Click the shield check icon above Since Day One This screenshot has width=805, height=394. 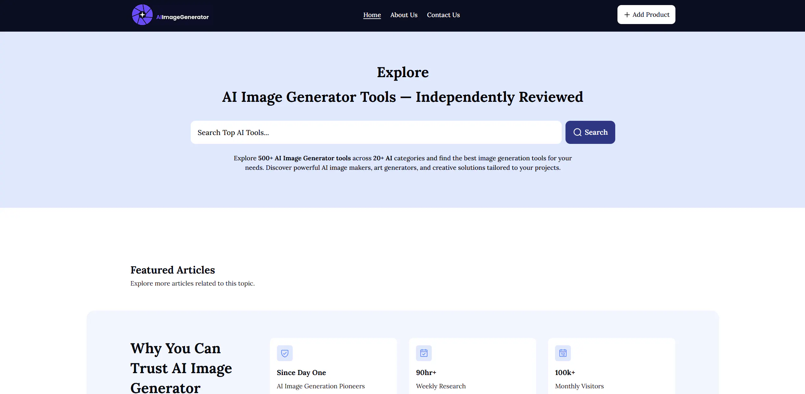pyautogui.click(x=285, y=353)
